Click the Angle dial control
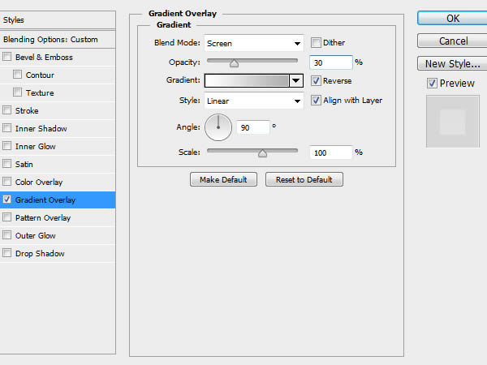This screenshot has width=487, height=365. 218,127
